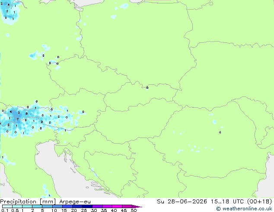
Task: Click the '15..18 UTC' time range text
Action: tap(227, 202)
